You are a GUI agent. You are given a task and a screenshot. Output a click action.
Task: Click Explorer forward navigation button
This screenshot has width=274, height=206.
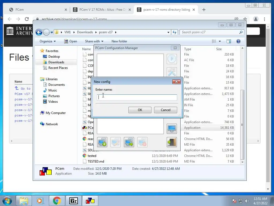tap(46, 32)
